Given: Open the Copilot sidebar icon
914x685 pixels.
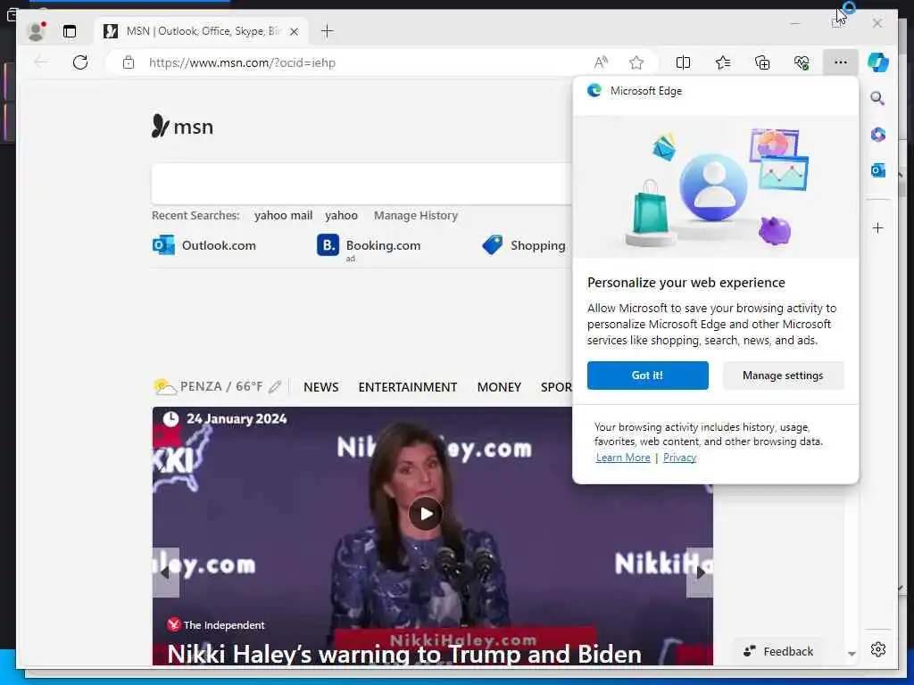Looking at the screenshot, I should (x=878, y=62).
